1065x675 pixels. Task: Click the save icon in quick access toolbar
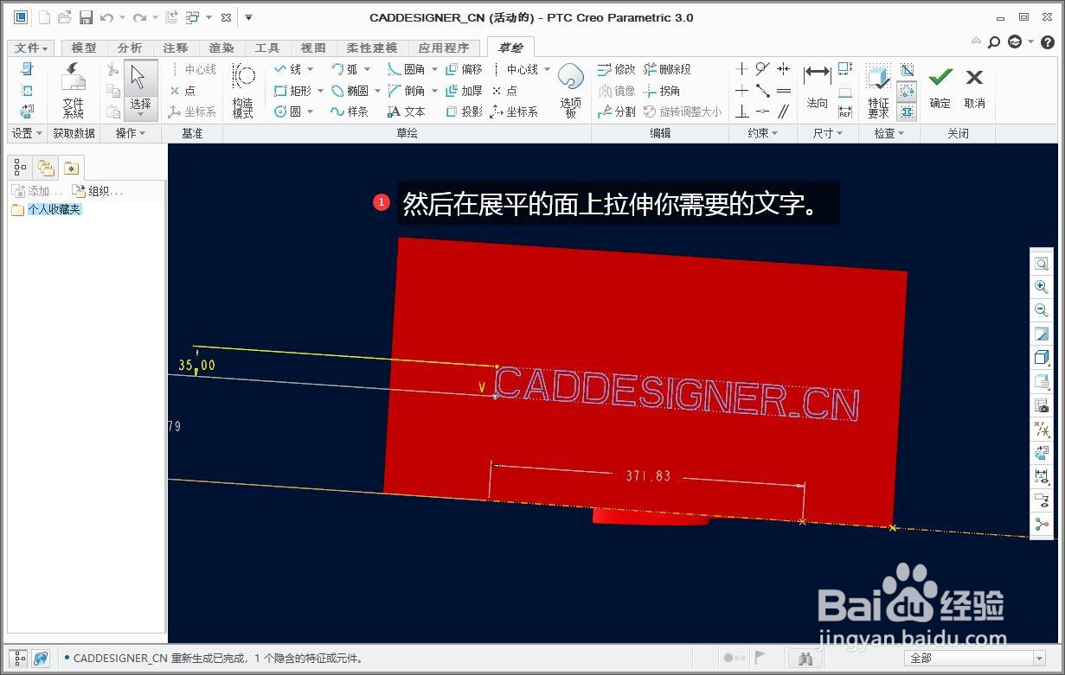point(86,17)
